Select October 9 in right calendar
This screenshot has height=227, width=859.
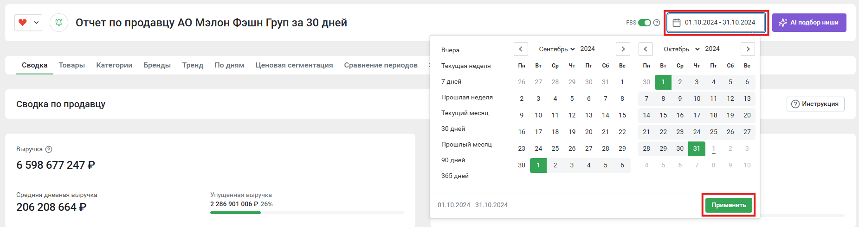[680, 98]
